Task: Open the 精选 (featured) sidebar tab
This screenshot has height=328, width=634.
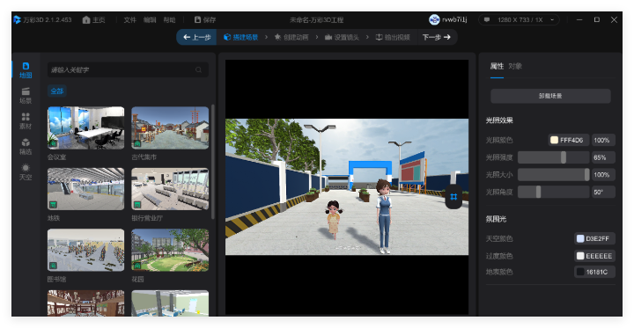Action: 26,146
